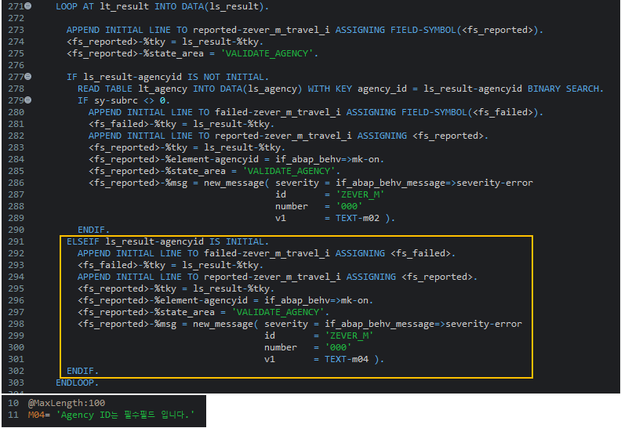The height and width of the screenshot is (428, 621).
Task: Click lt_result variable on line 271
Action: tap(125, 6)
